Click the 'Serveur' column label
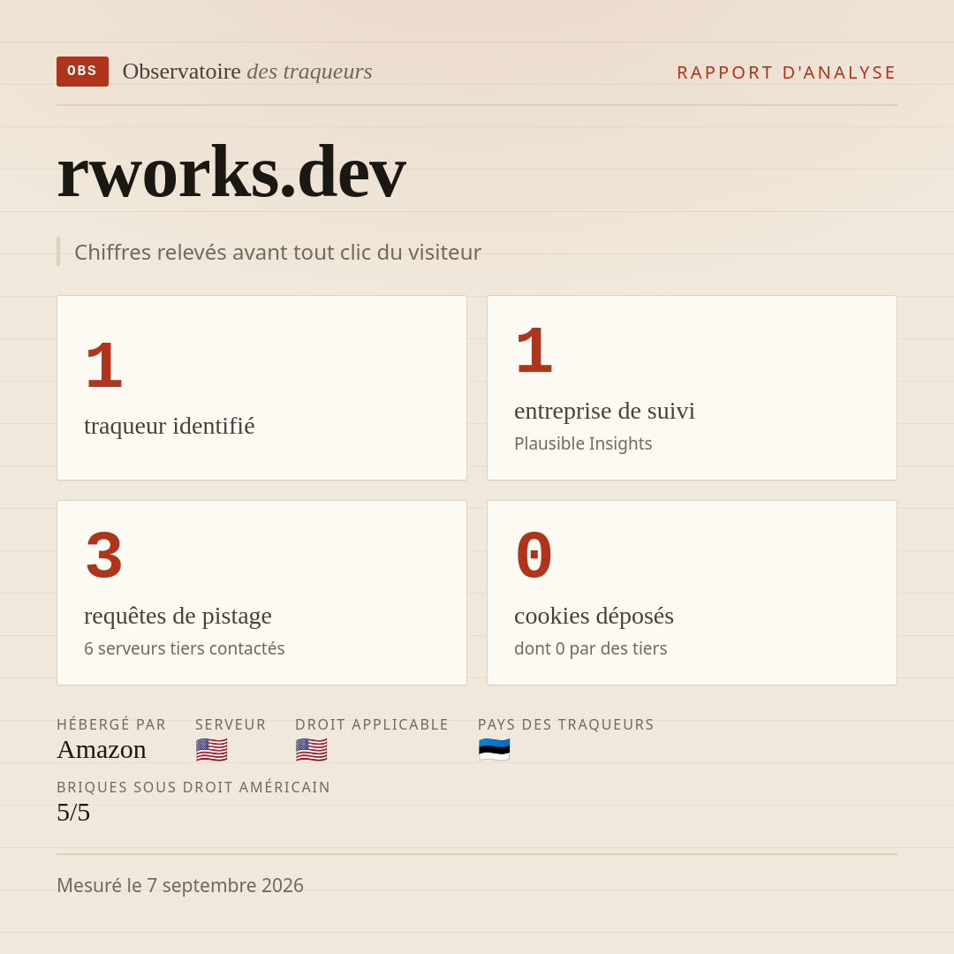954x954 pixels. click(x=231, y=724)
